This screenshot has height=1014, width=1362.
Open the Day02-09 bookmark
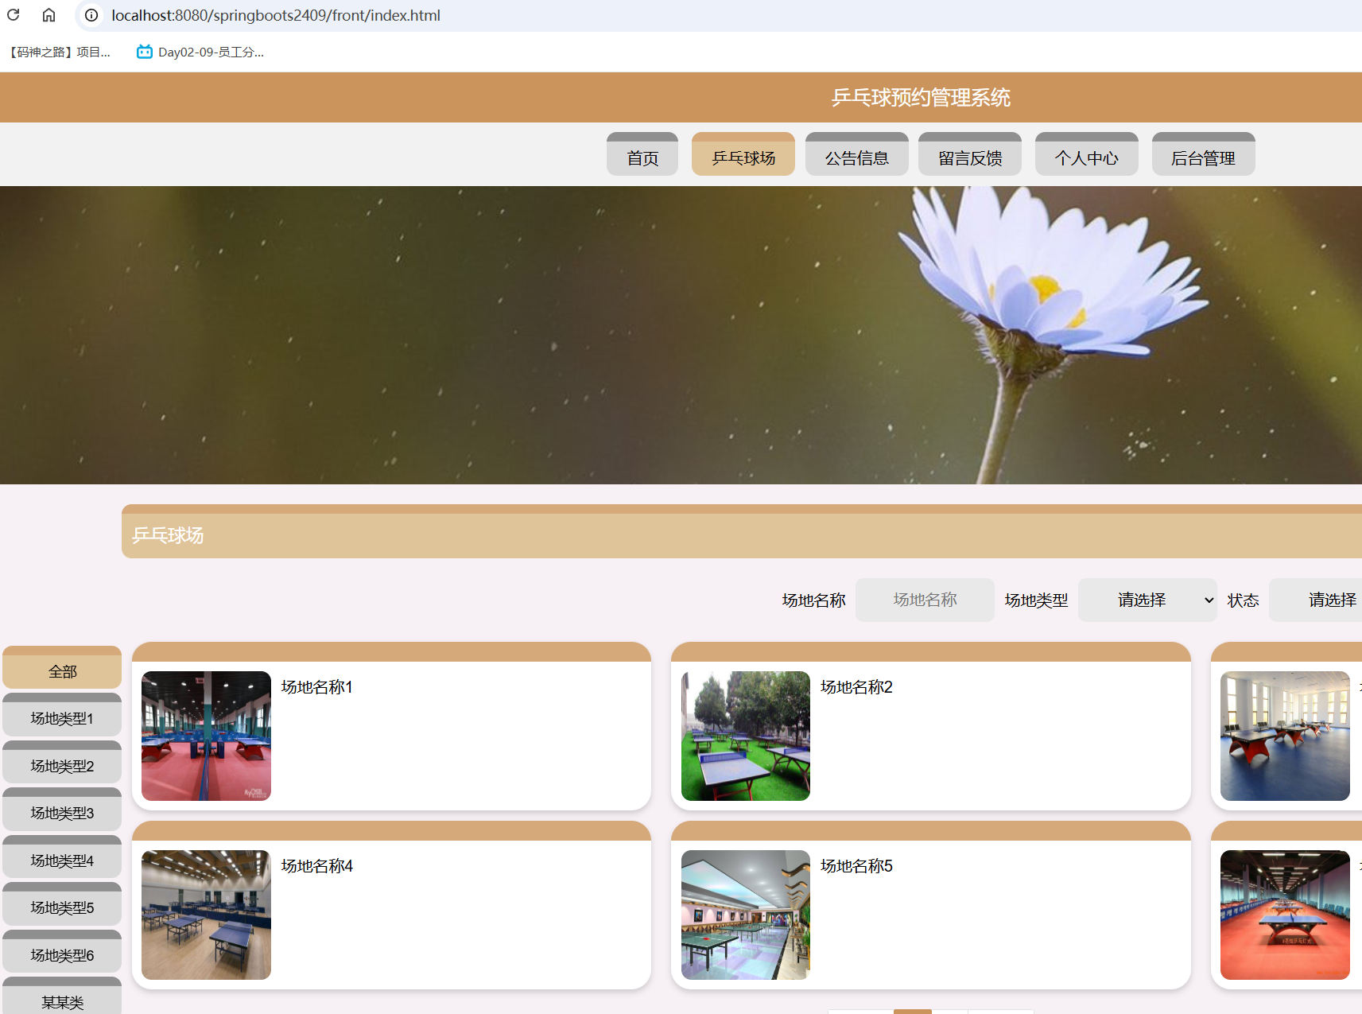(x=200, y=52)
